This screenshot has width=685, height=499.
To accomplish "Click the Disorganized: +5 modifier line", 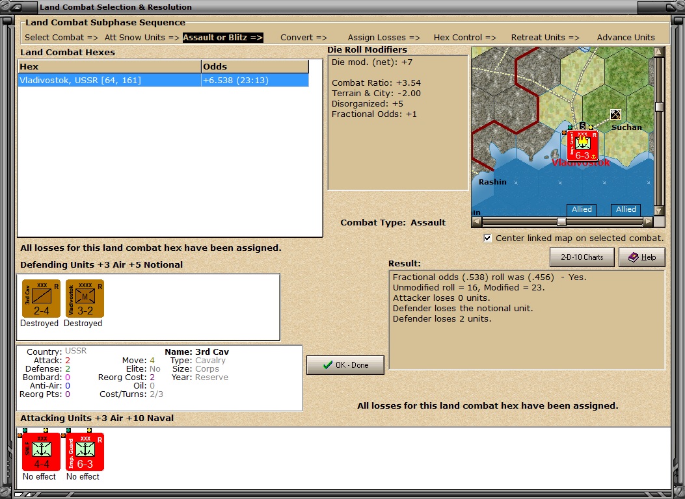I will click(368, 104).
